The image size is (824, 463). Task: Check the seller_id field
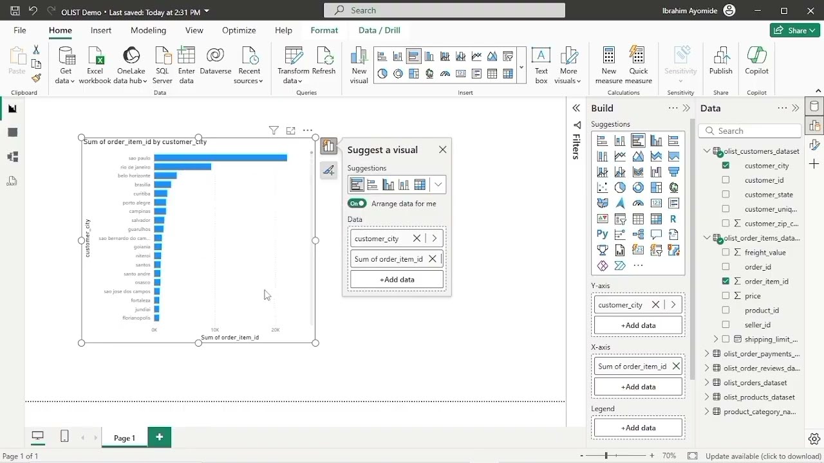(726, 325)
